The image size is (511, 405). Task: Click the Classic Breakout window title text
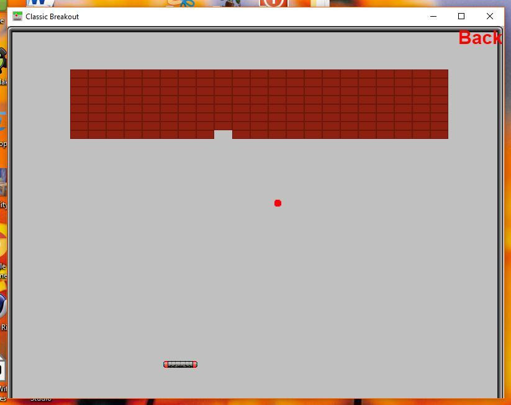tap(52, 17)
